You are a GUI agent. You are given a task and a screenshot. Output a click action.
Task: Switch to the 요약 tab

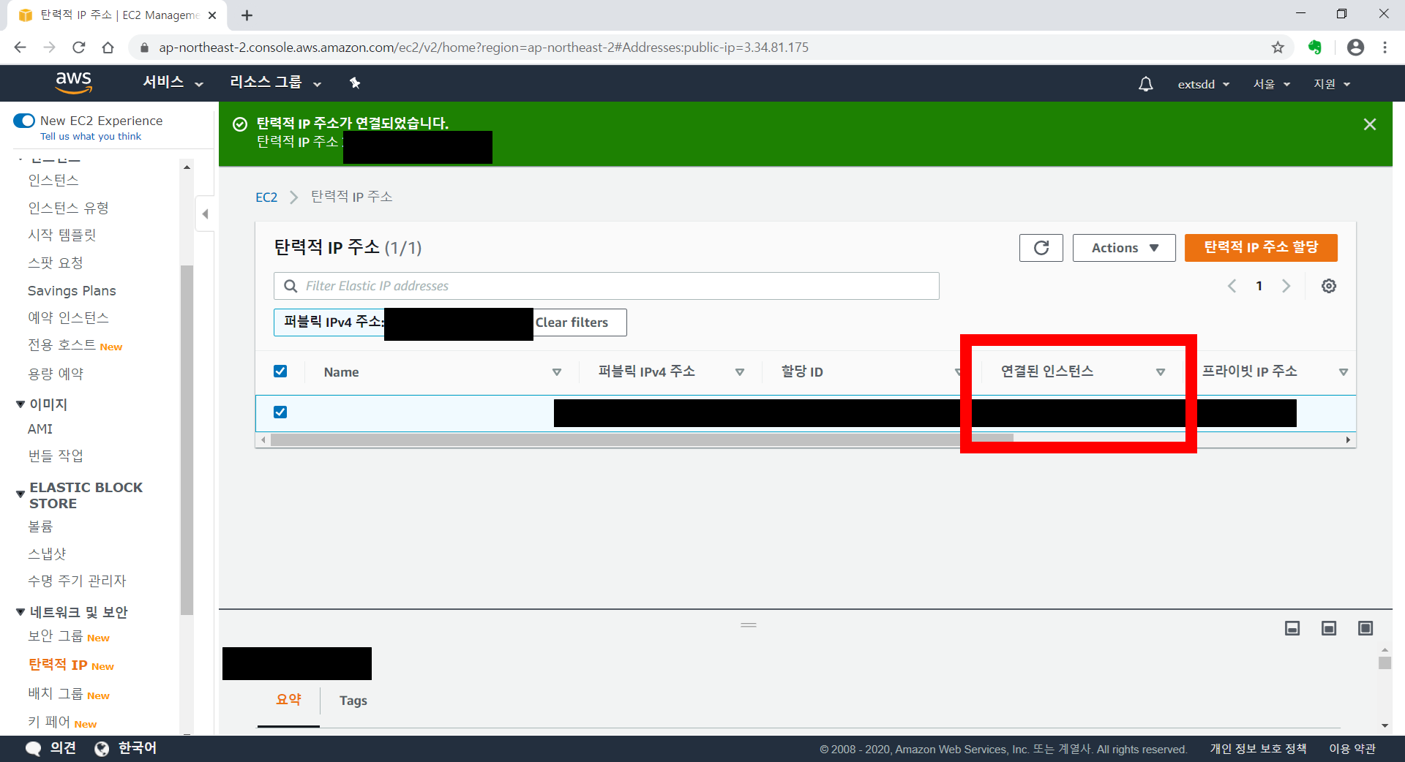tap(288, 700)
